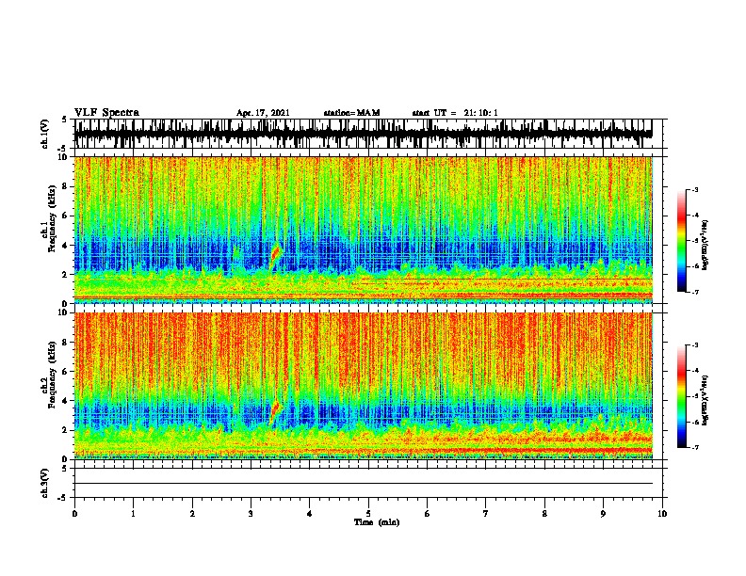The width and height of the screenshot is (746, 576).
Task: Click the ch.2 spectrogram color bar
Action: point(681,396)
